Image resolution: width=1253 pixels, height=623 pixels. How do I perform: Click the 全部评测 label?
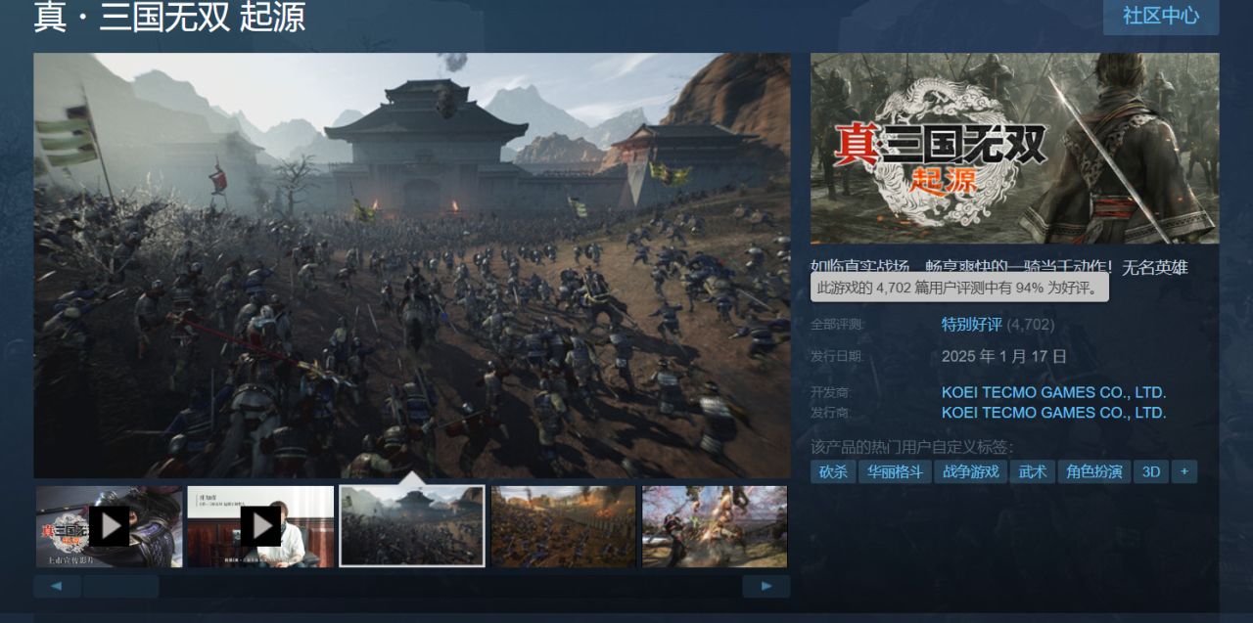pyautogui.click(x=838, y=324)
